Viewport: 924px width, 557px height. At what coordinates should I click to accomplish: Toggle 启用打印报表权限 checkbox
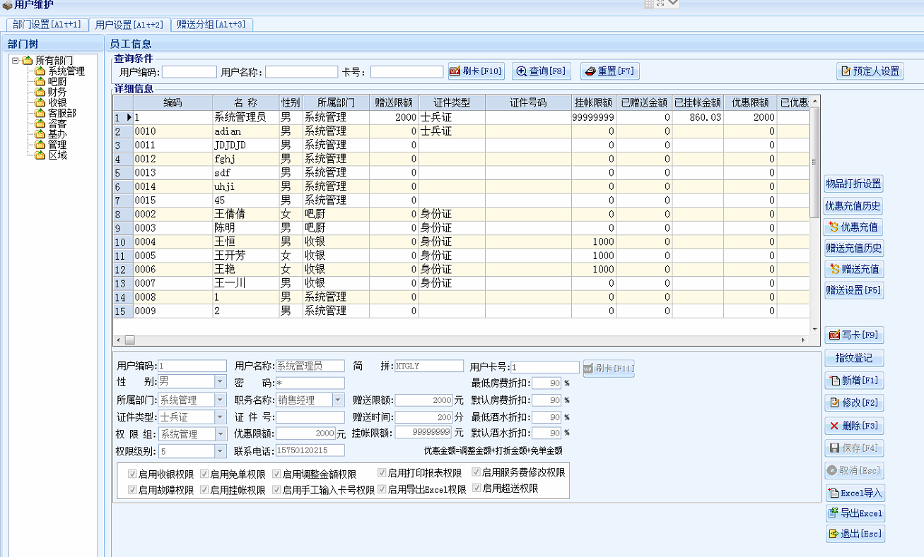tap(382, 472)
